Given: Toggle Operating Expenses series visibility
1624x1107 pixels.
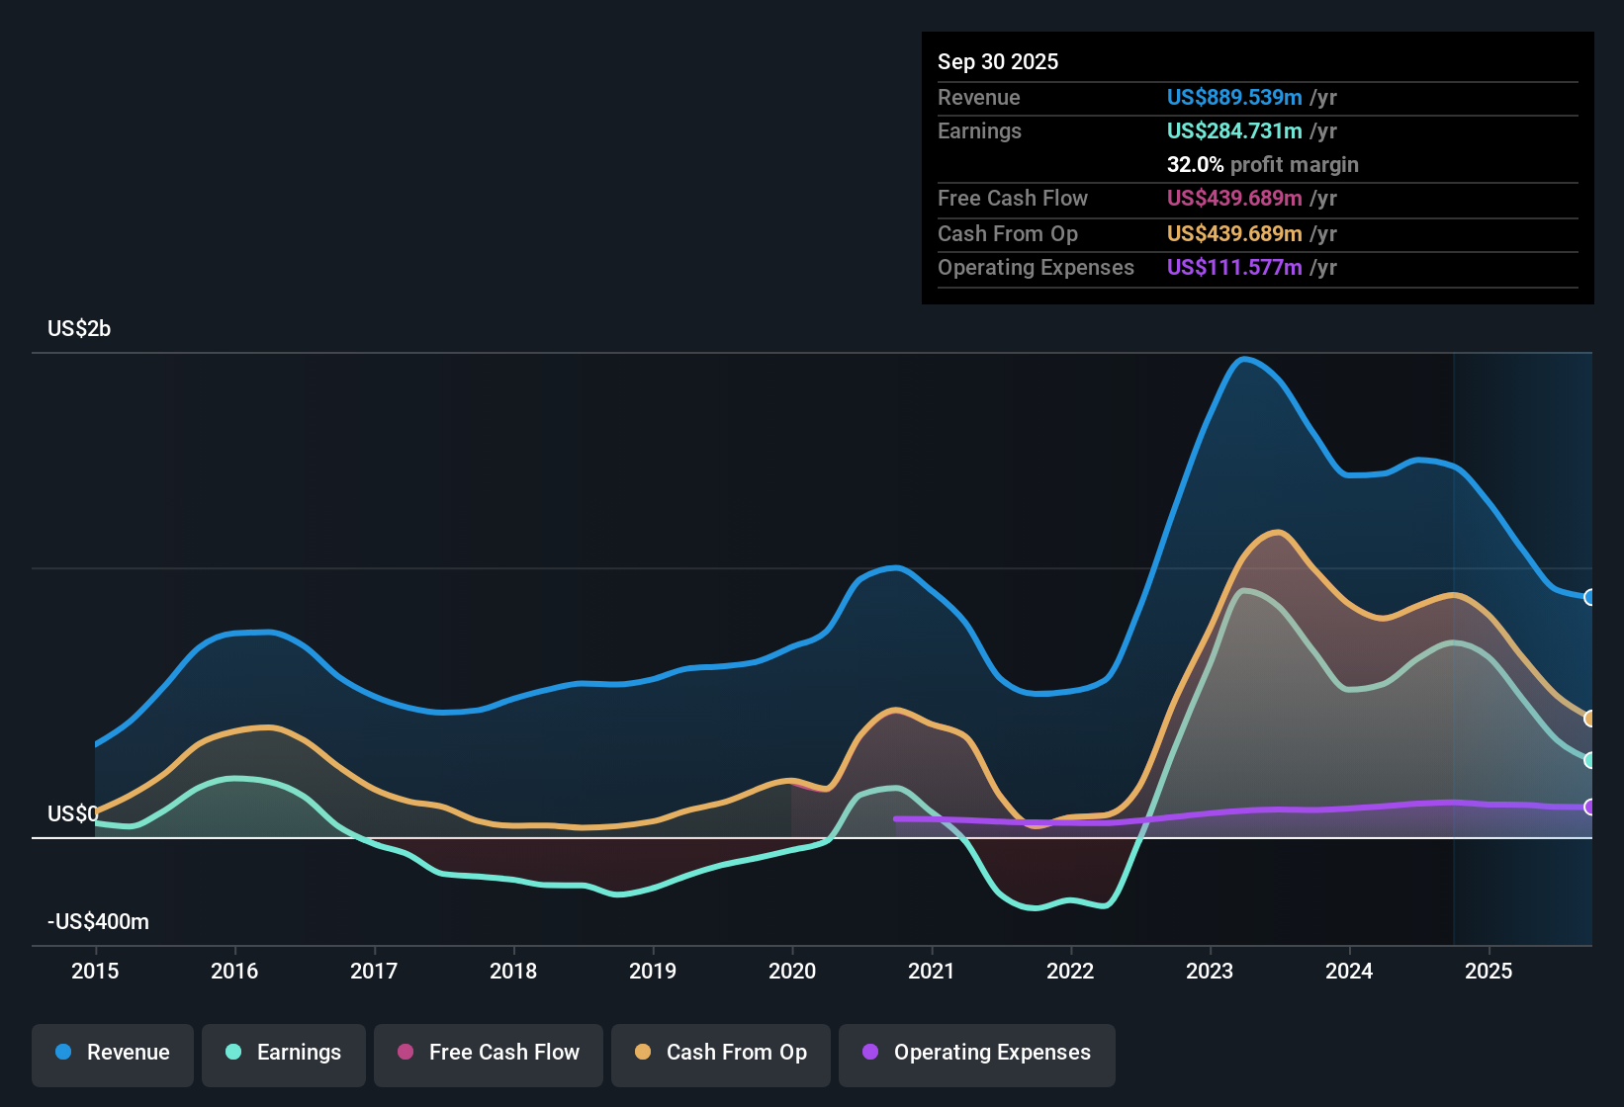Looking at the screenshot, I should point(976,1053).
